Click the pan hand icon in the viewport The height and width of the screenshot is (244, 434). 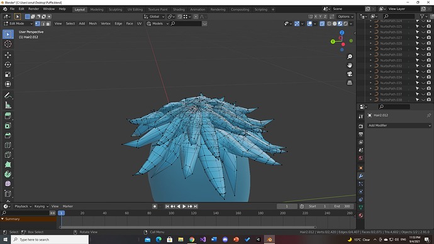[x=350, y=65]
